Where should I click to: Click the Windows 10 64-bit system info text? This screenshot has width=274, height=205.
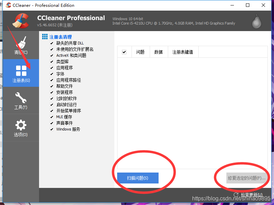pyautogui.click(x=128, y=19)
